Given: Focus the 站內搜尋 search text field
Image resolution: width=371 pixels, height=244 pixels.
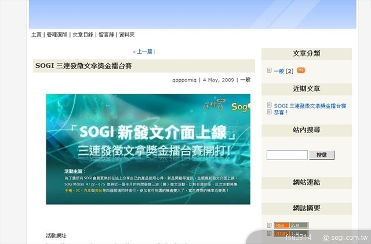Looking at the screenshot, I should [x=287, y=155].
